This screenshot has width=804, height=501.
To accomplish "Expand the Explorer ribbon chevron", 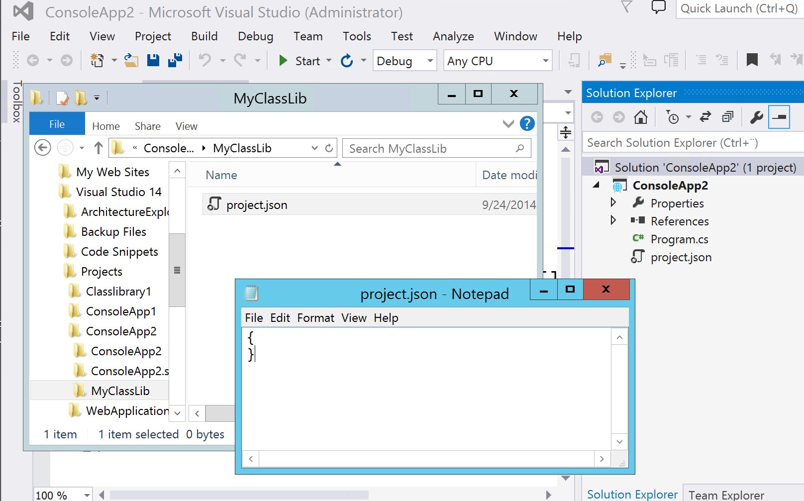I will (x=508, y=124).
